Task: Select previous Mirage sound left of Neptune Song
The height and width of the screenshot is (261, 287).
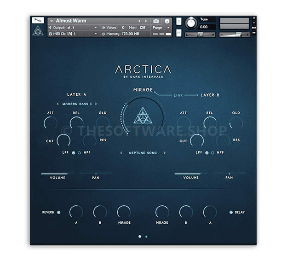Action: point(121,153)
